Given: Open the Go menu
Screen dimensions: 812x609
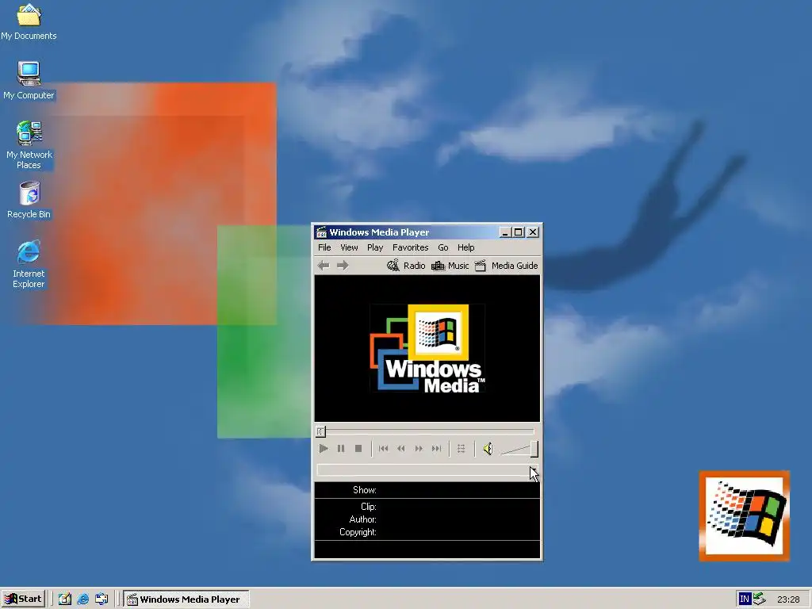Looking at the screenshot, I should coord(442,247).
